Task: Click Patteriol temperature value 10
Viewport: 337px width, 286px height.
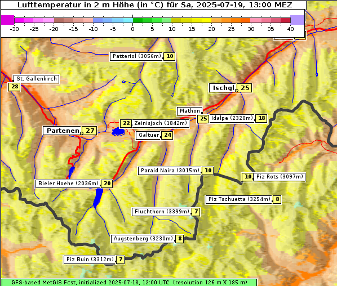Action: pyautogui.click(x=170, y=56)
